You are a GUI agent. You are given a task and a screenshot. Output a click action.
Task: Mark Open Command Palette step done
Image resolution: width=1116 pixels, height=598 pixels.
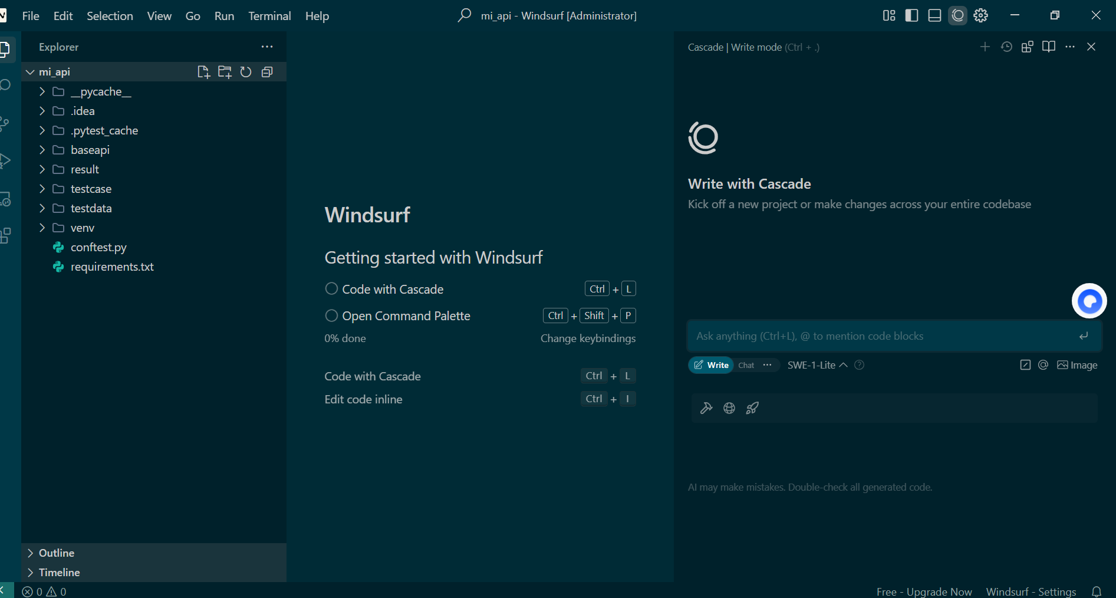(x=331, y=316)
